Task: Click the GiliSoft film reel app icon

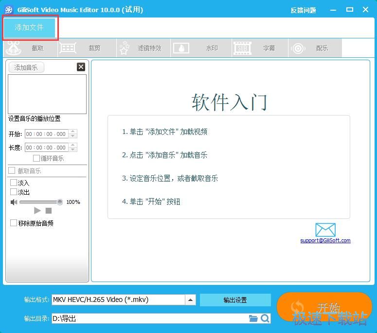Action: coord(9,10)
